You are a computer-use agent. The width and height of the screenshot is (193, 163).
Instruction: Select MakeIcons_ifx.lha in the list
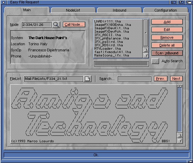118,55
